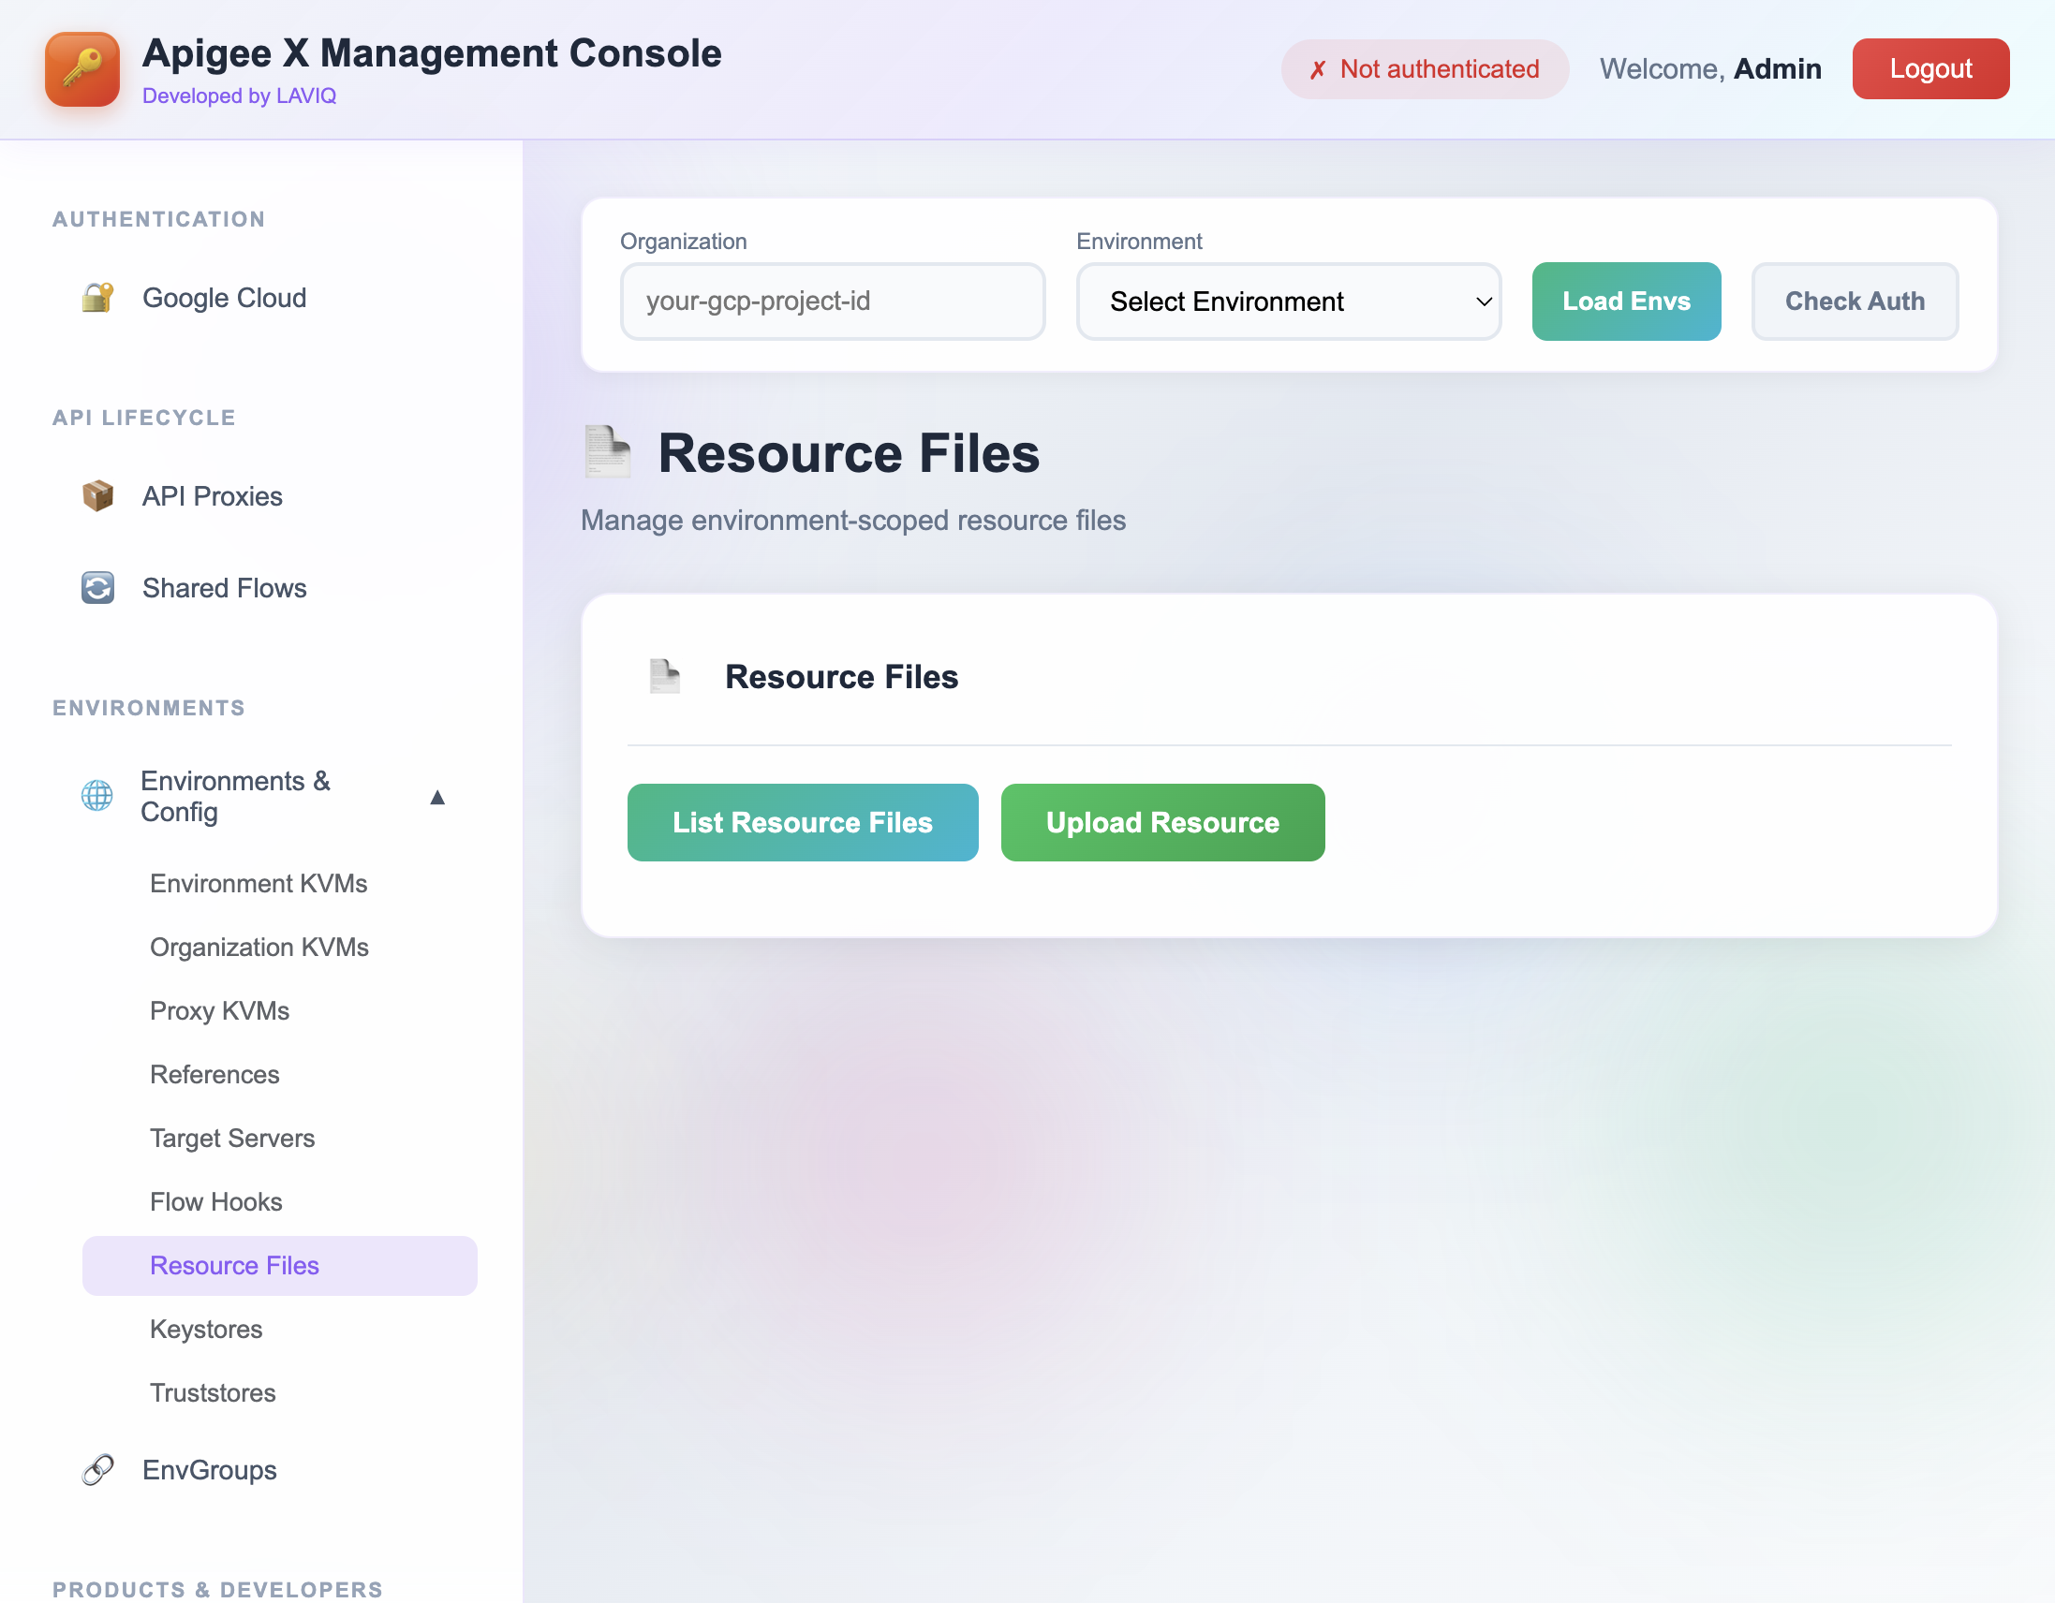Click the List Resource Files button
This screenshot has width=2055, height=1603.
tap(802, 822)
